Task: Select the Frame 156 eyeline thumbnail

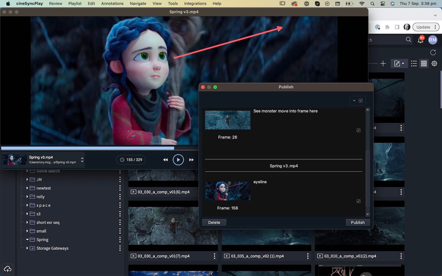Action: tap(228, 191)
